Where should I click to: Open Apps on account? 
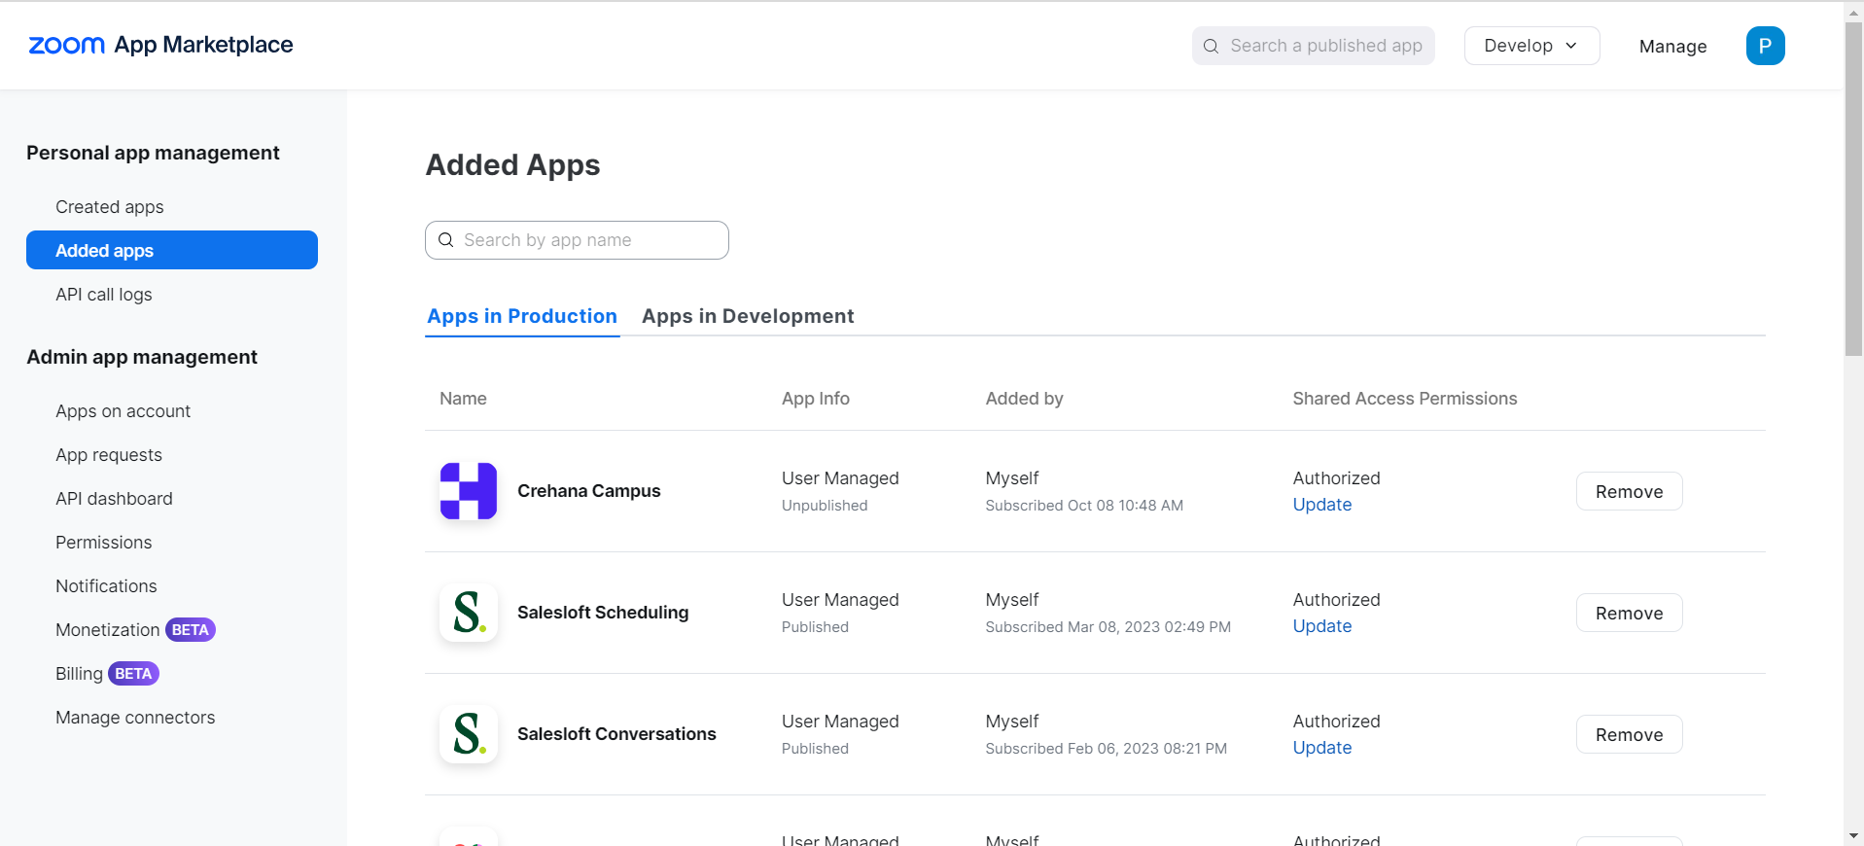click(x=123, y=411)
